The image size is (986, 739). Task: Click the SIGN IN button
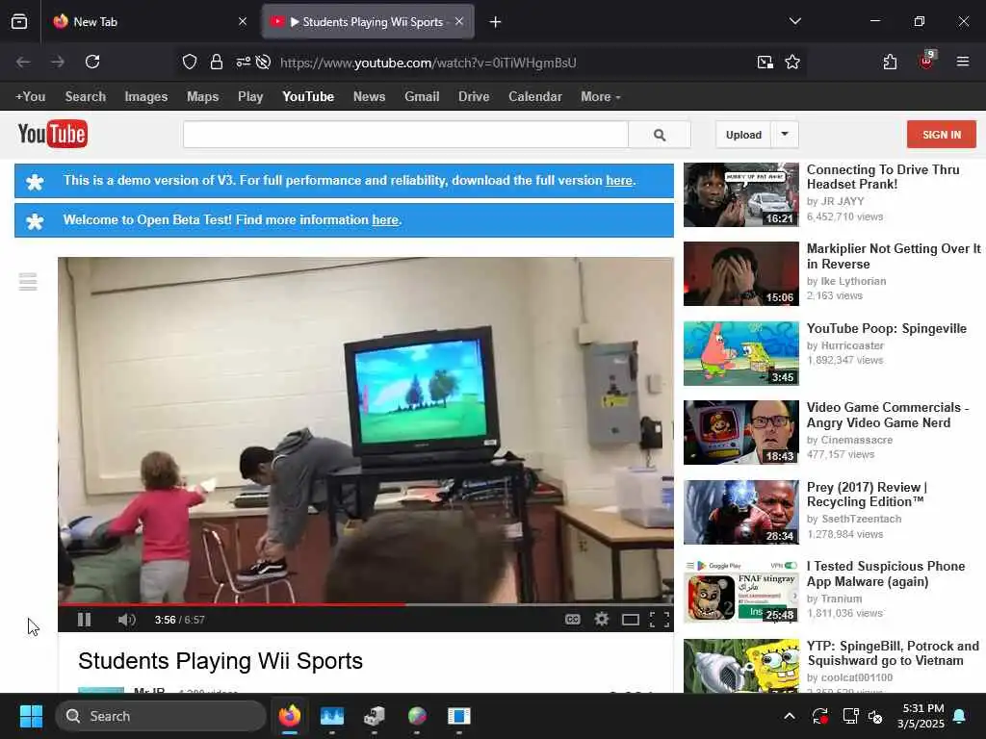[x=942, y=135]
